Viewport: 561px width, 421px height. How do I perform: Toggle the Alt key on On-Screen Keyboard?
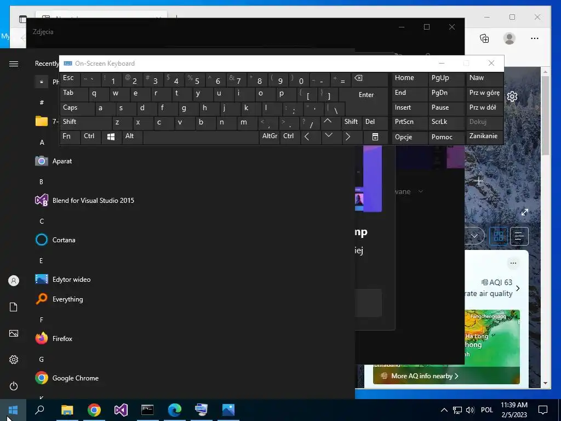coord(132,136)
